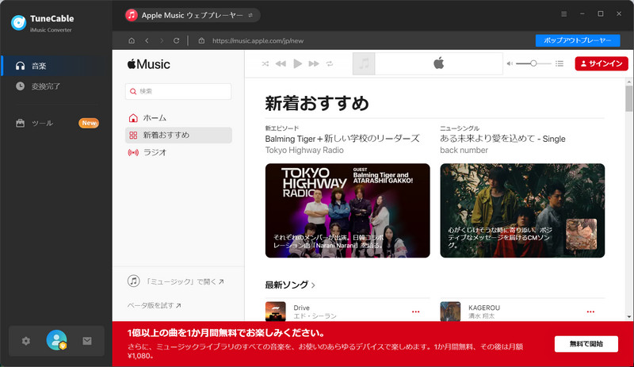Navigate forward with the forward arrow
634x367 pixels.
pos(162,40)
